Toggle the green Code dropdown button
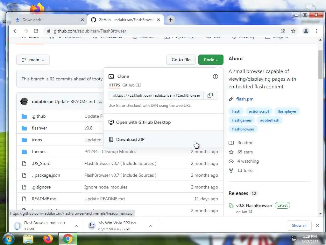This screenshot has width=326, height=245. (211, 60)
